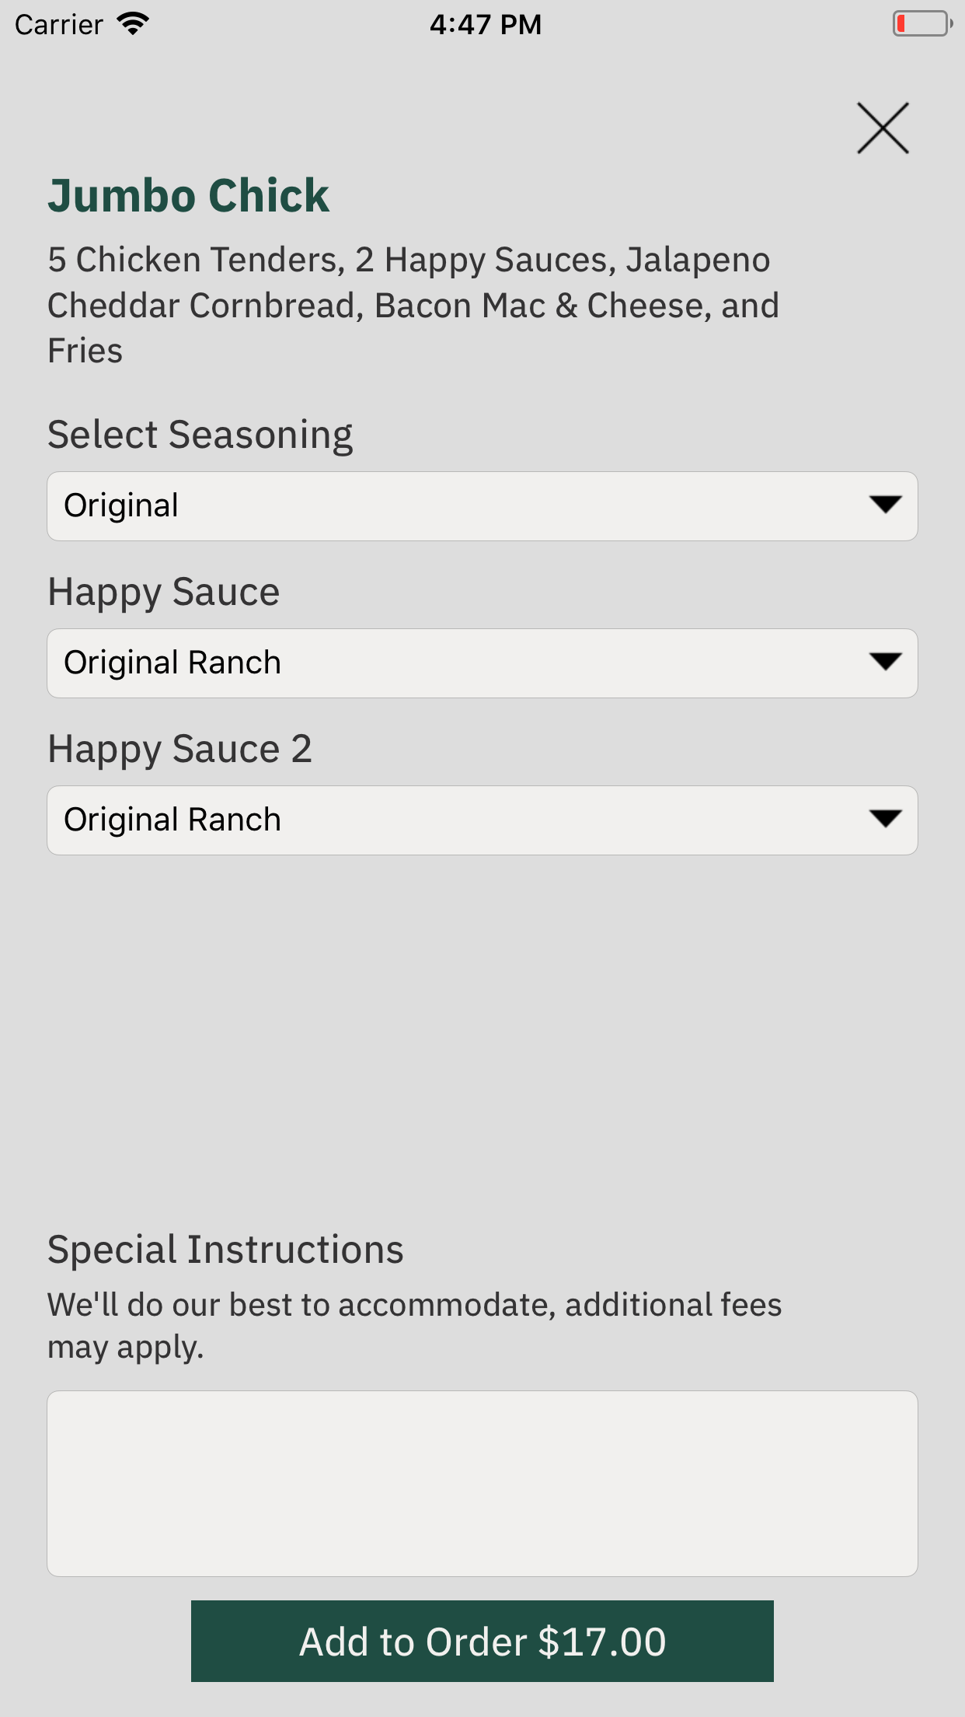This screenshot has width=965, height=1717.
Task: Tap the Select Seasoning label
Action: click(200, 434)
